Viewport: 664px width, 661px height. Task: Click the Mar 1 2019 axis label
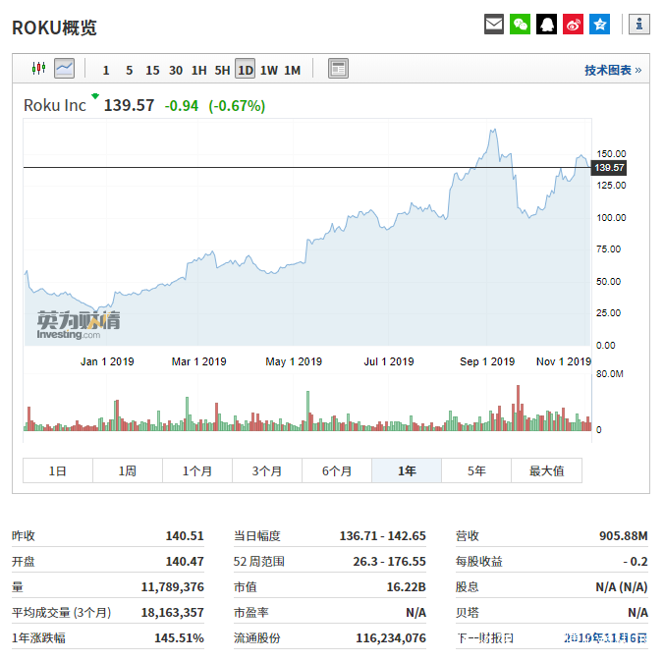(x=198, y=361)
